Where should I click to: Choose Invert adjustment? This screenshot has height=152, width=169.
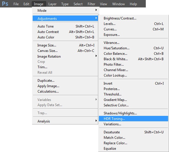click(x=133, y=83)
